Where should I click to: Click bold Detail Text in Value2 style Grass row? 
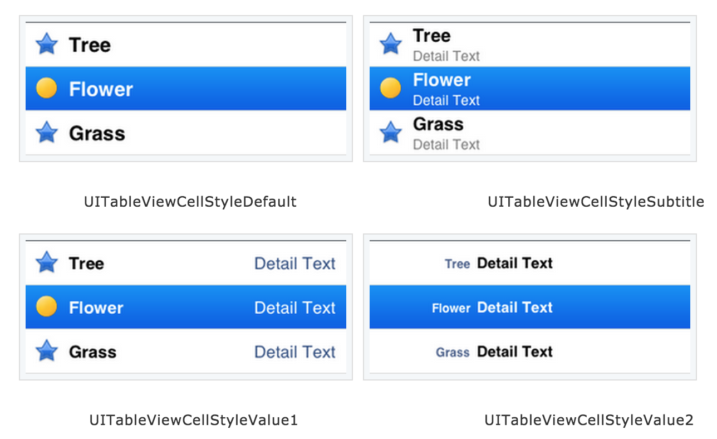pos(515,352)
